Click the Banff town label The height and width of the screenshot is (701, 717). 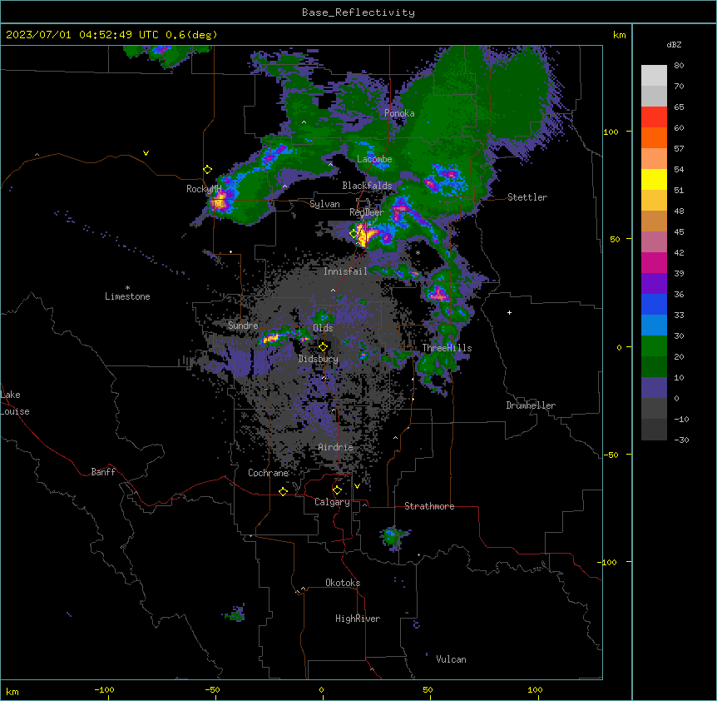pos(103,472)
